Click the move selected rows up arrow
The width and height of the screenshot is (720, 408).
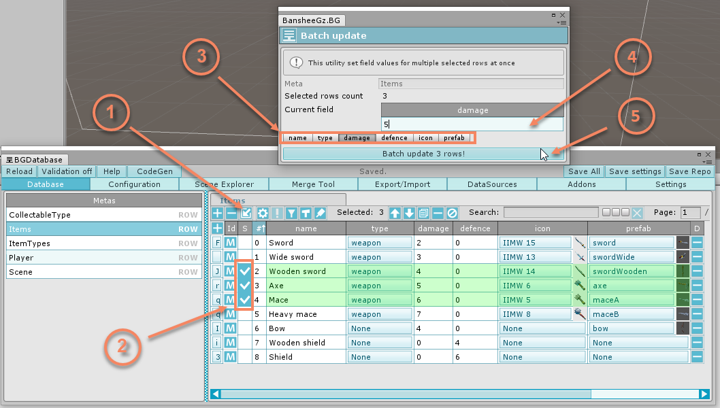click(395, 213)
